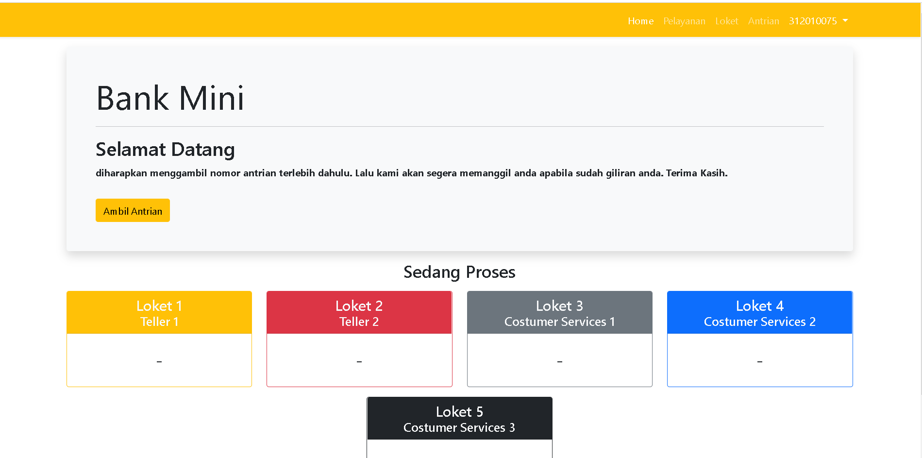The height and width of the screenshot is (458, 922).
Task: Open the Home navigation link
Action: point(640,21)
